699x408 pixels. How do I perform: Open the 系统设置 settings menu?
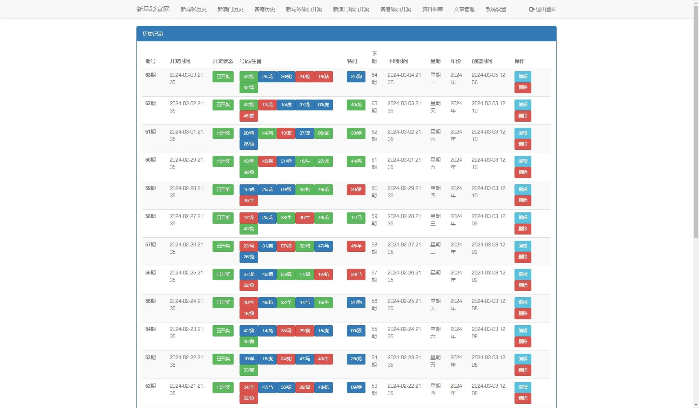[x=496, y=9]
